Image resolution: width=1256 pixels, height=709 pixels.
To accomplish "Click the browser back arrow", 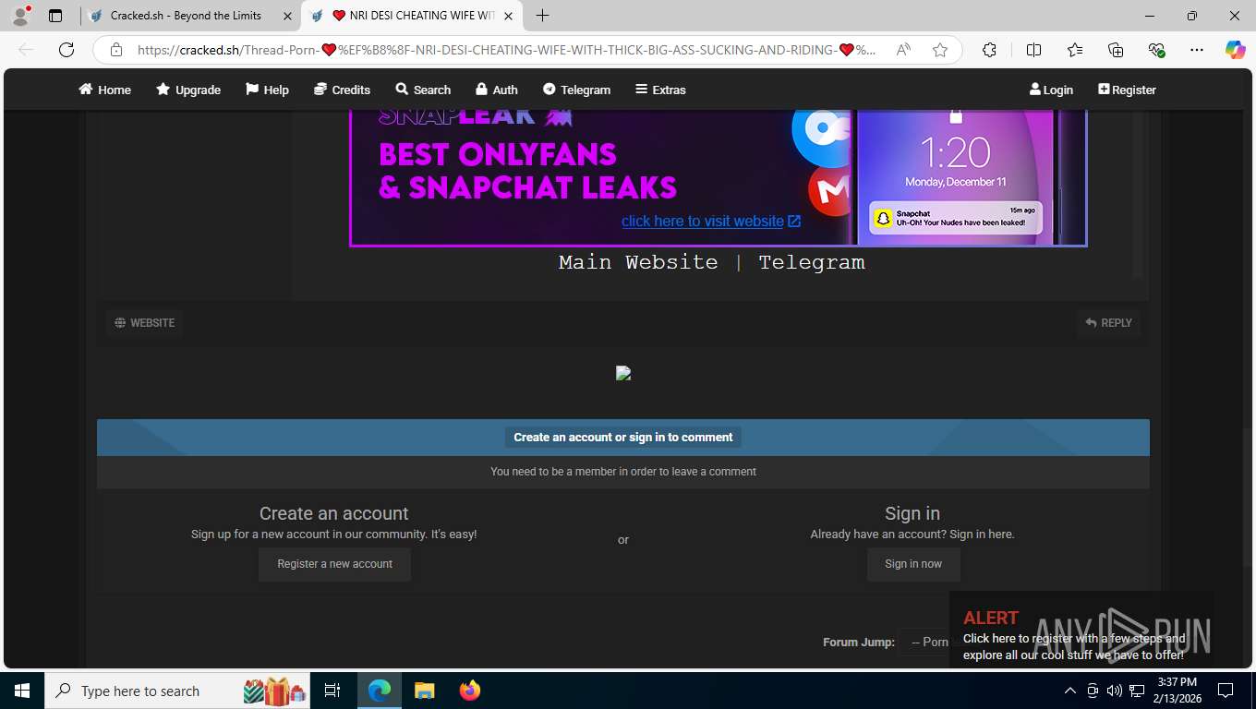I will click(26, 50).
